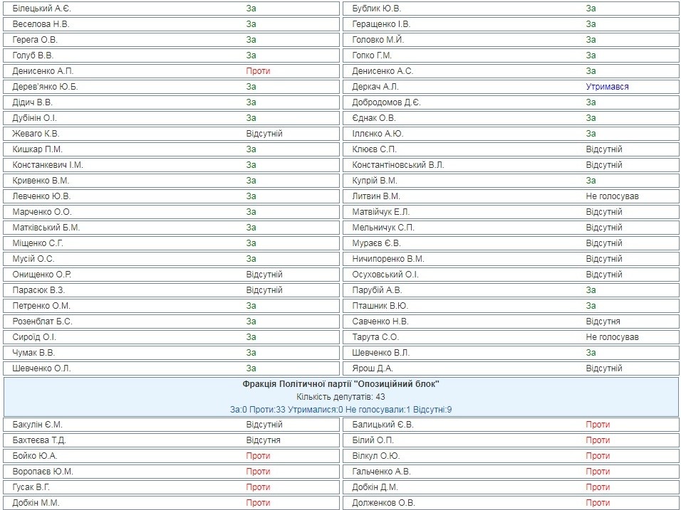Click Не голосував status for Литвин В.М.
The image size is (681, 510).
click(613, 196)
